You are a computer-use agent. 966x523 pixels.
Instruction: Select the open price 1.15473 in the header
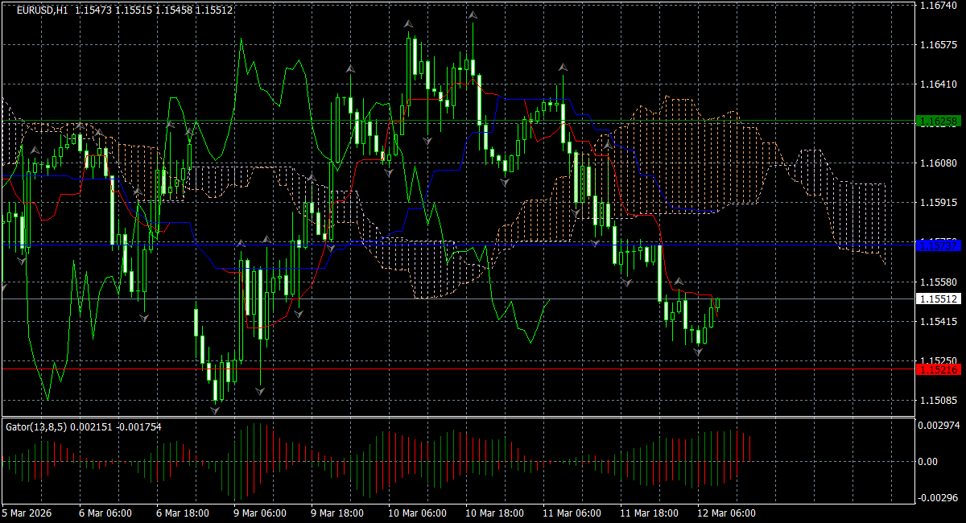pyautogui.click(x=92, y=10)
